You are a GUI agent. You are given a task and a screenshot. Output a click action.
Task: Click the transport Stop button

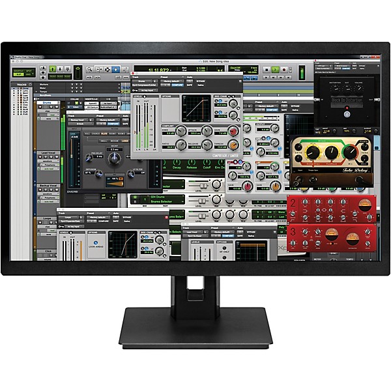coord(267,70)
